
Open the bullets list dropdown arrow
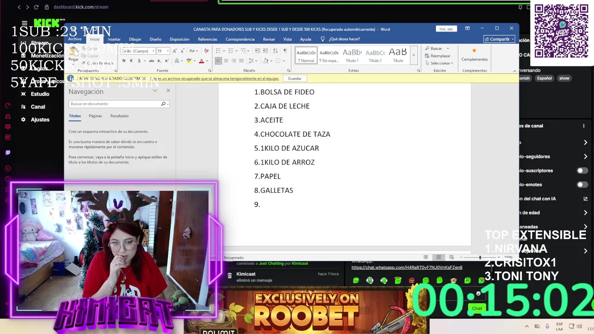224,51
